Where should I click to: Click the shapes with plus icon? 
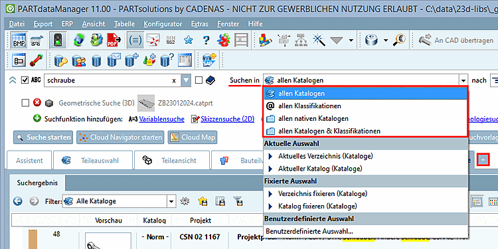(x=149, y=60)
